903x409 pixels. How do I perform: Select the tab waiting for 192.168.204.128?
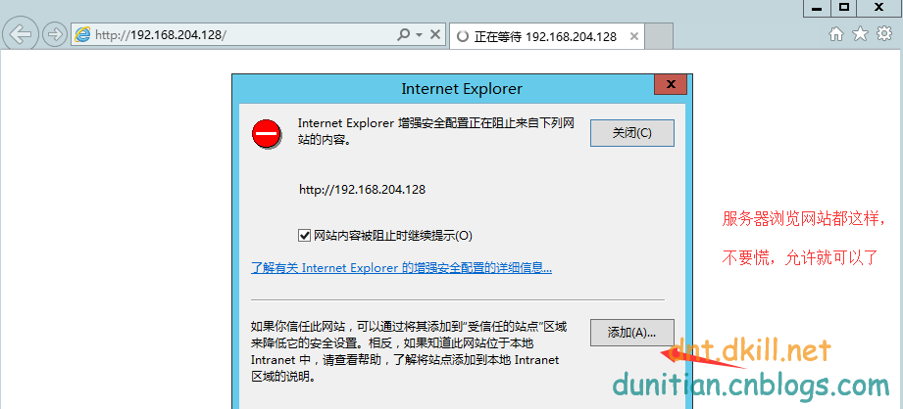(545, 37)
